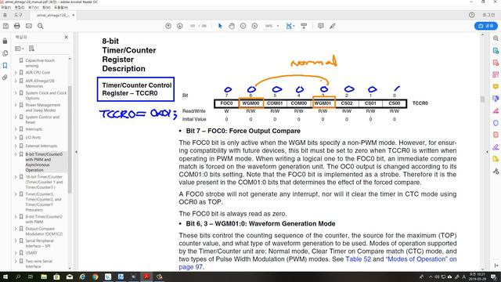
Task: Activate the Selection arrow tool
Action: (x=220, y=26)
